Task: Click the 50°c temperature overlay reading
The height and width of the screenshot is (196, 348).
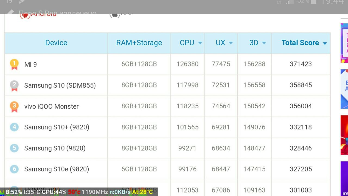Action: coord(74,192)
